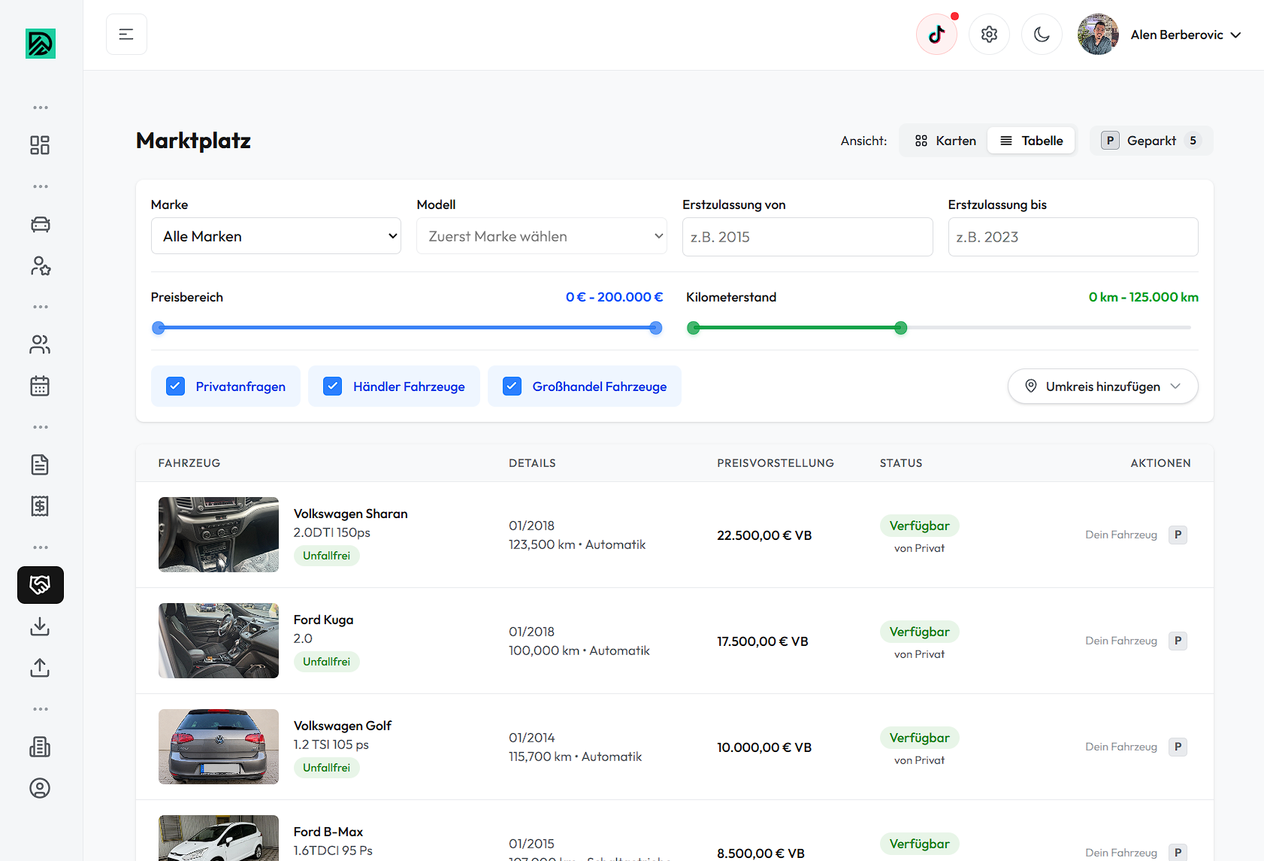Toggle the sidebar hamburger menu

tap(126, 35)
